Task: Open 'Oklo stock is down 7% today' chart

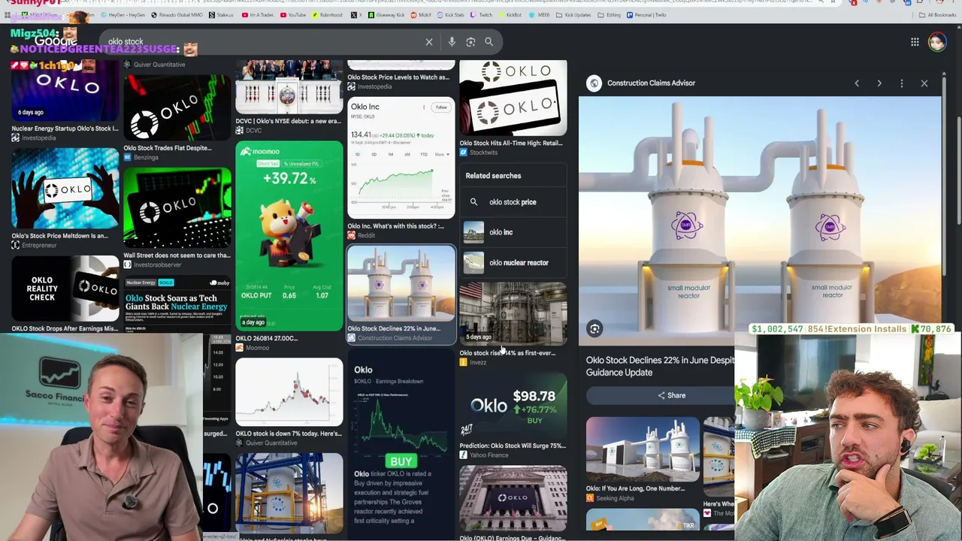Action: click(x=289, y=393)
